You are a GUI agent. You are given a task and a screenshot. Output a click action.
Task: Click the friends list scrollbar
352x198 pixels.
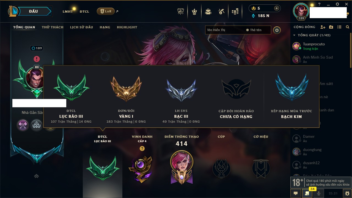click(350, 52)
